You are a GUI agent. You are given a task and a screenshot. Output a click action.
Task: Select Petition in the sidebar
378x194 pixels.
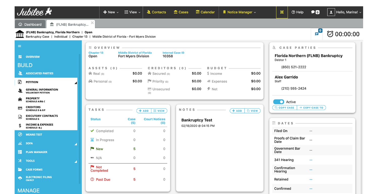(x=32, y=82)
